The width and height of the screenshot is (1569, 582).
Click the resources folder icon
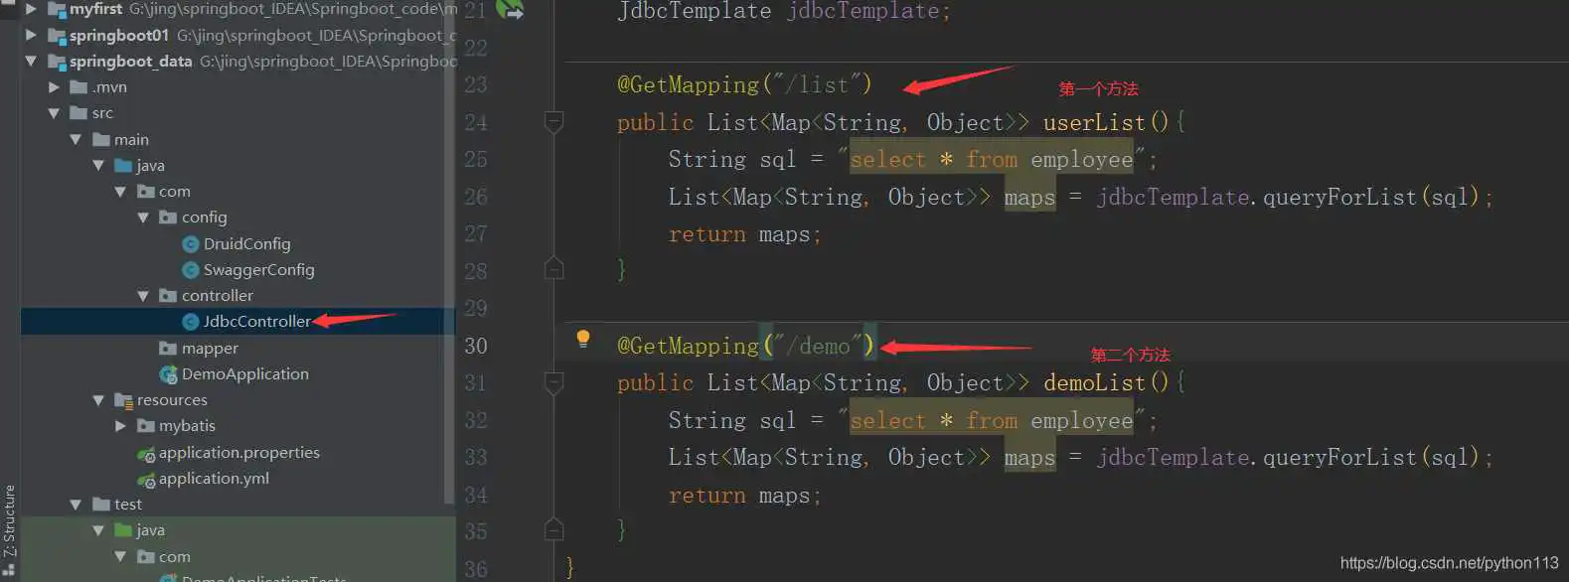click(123, 400)
